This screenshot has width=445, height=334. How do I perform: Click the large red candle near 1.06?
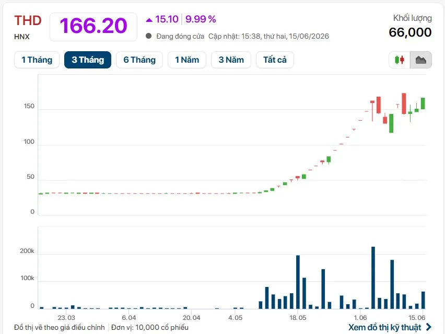[x=379, y=105]
